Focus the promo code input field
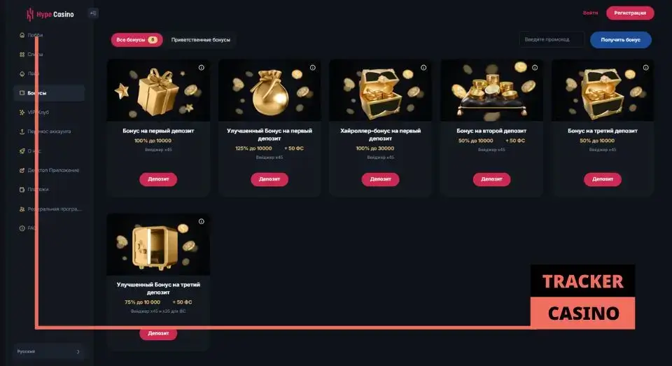Image resolution: width=672 pixels, height=366 pixels. pyautogui.click(x=551, y=39)
